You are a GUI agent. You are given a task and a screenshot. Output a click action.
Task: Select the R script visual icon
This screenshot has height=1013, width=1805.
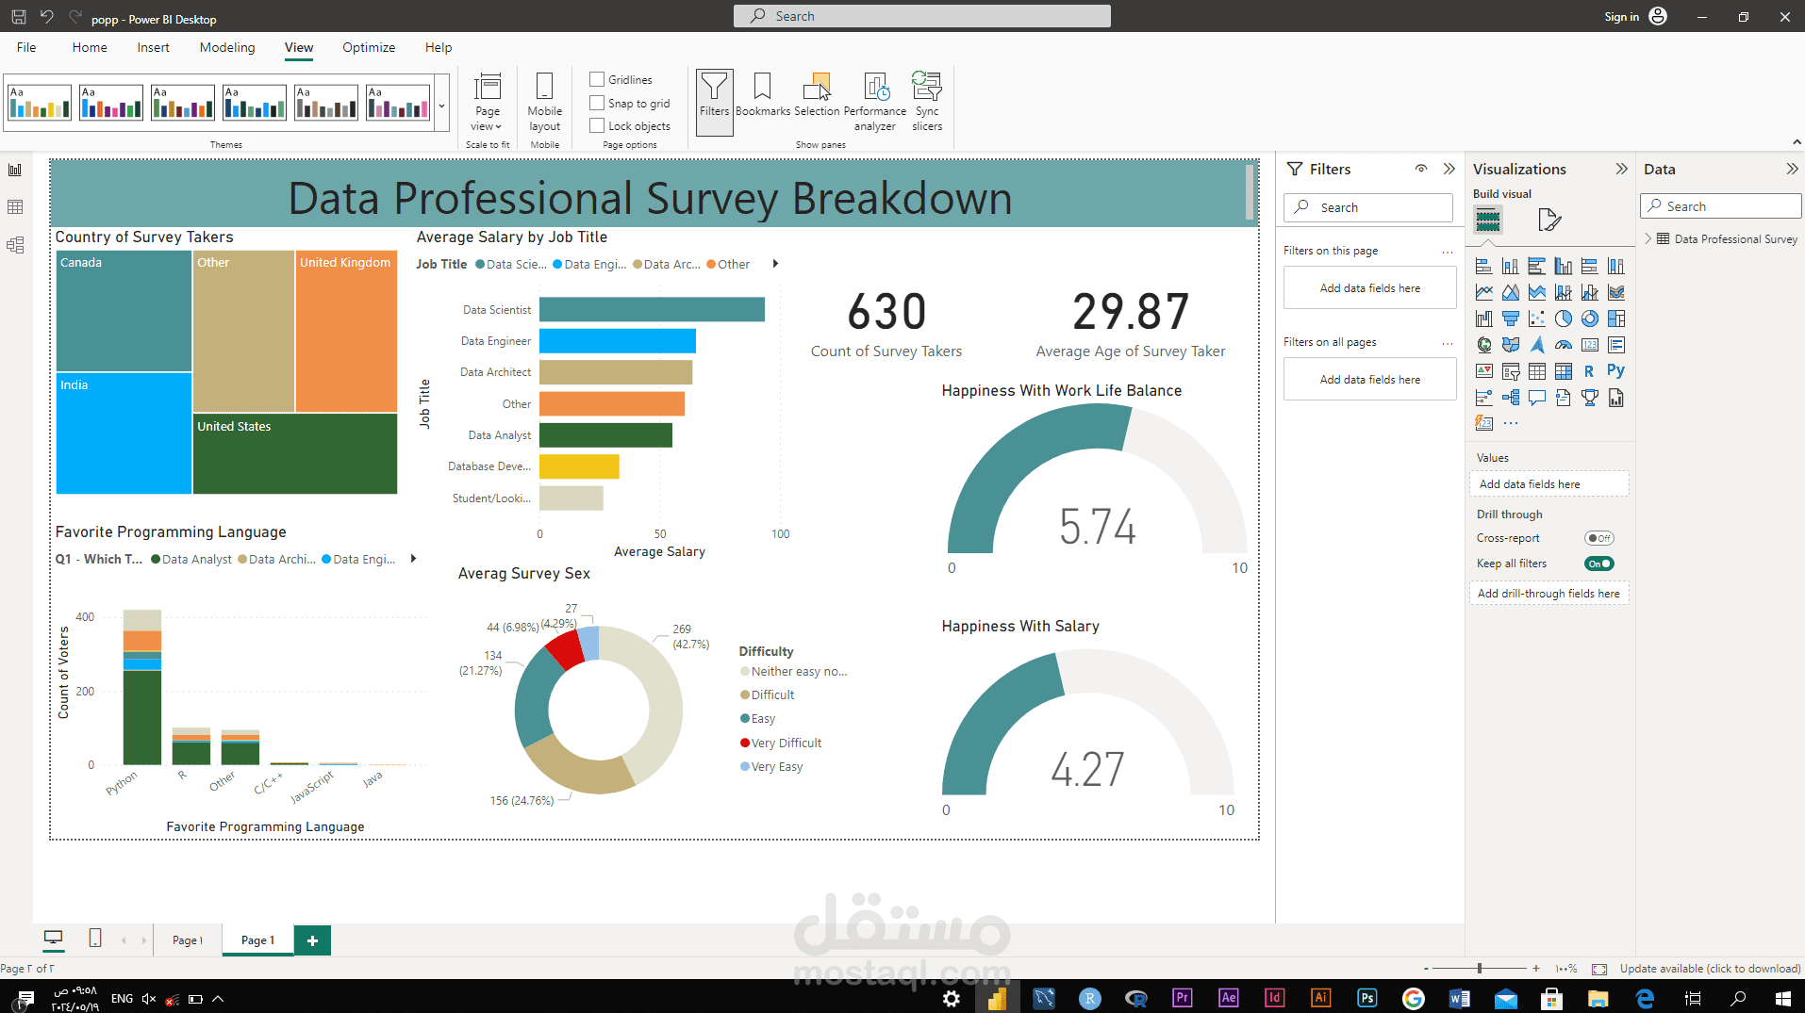(x=1589, y=372)
